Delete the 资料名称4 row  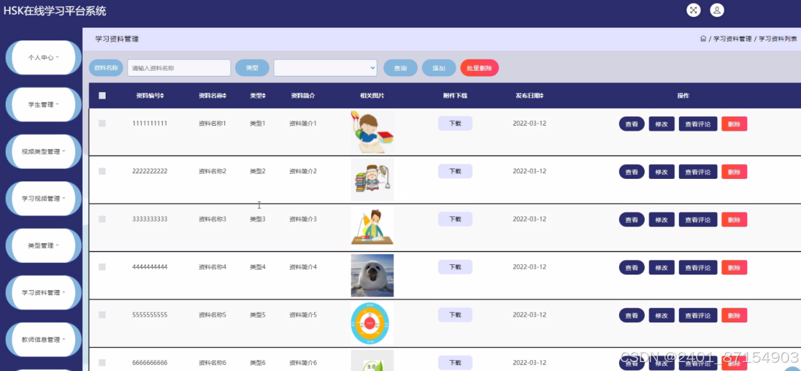[x=734, y=267]
